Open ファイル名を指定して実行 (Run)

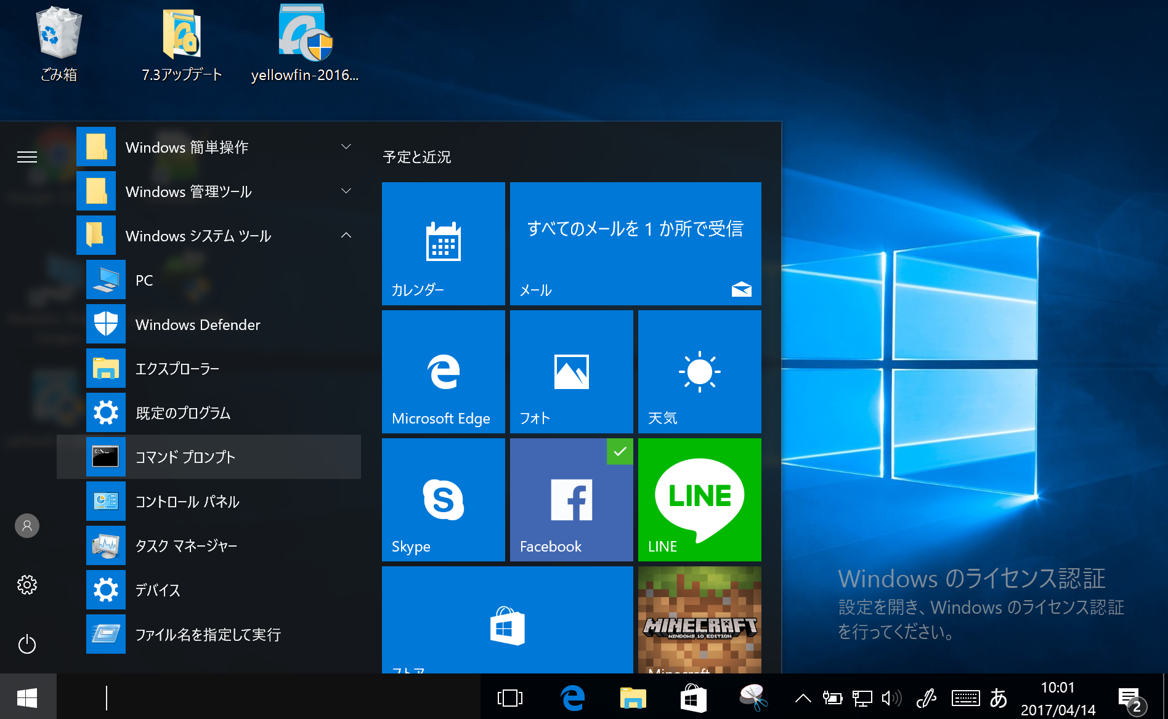[223, 635]
